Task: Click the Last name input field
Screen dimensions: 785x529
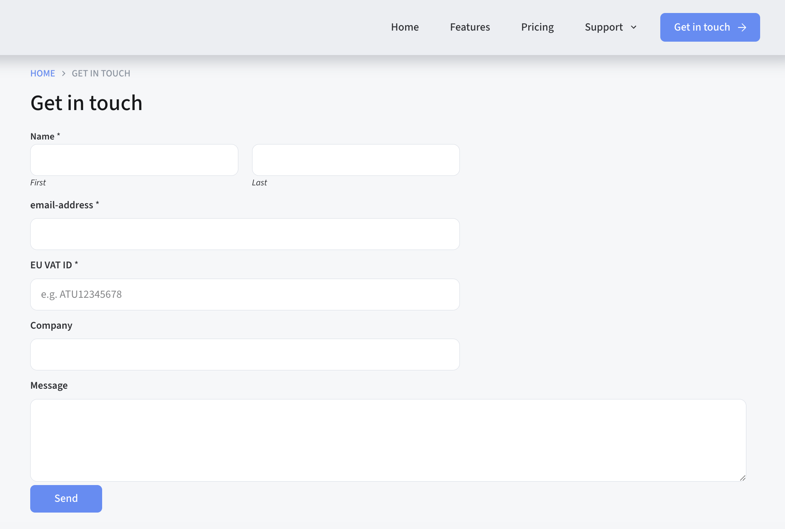Action: tap(355, 160)
